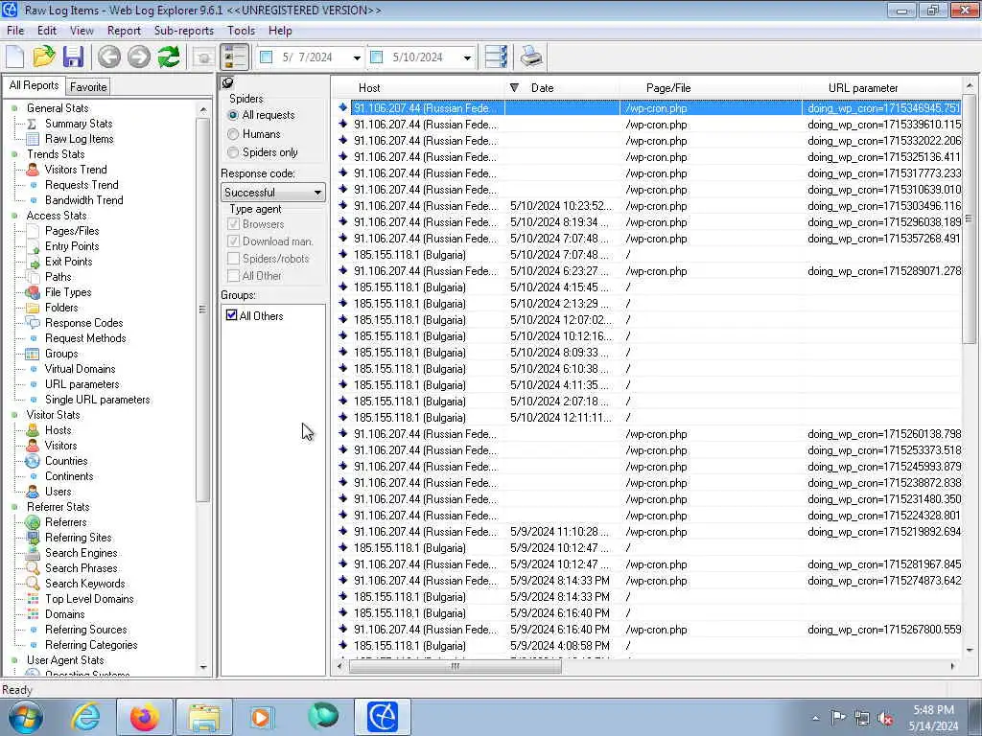This screenshot has width=982, height=736.
Task: Launch Firefox from the taskbar
Action: (x=144, y=717)
